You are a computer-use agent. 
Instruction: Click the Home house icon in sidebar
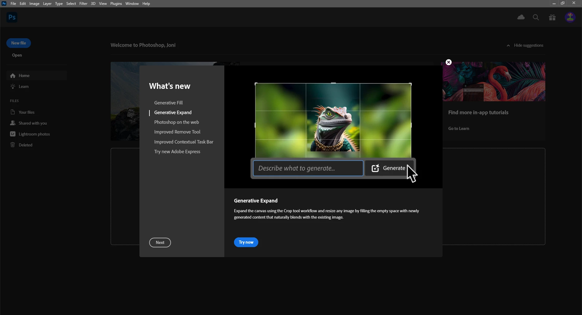13,75
